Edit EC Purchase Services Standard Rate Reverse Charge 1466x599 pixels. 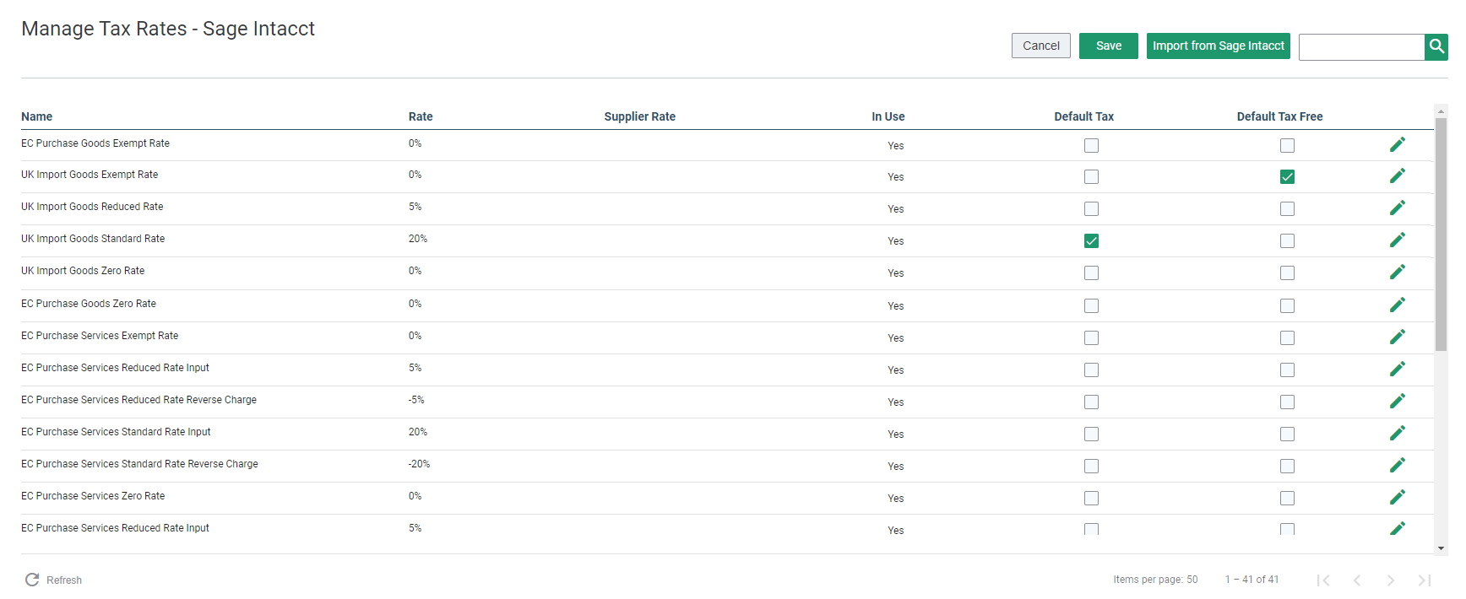(x=1397, y=466)
